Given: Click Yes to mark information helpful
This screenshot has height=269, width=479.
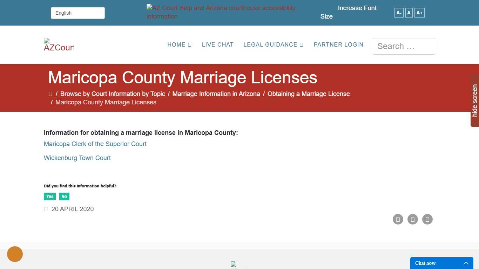Looking at the screenshot, I should click(x=50, y=196).
